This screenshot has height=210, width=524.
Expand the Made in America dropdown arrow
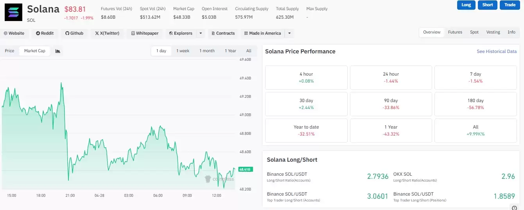[x=289, y=34]
